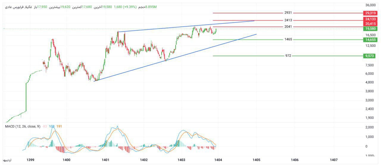Select the 2041 red line label
381x167 pixels.
point(288,27)
